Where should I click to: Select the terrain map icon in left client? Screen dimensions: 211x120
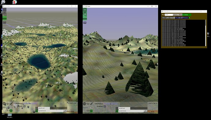(x=5, y=14)
